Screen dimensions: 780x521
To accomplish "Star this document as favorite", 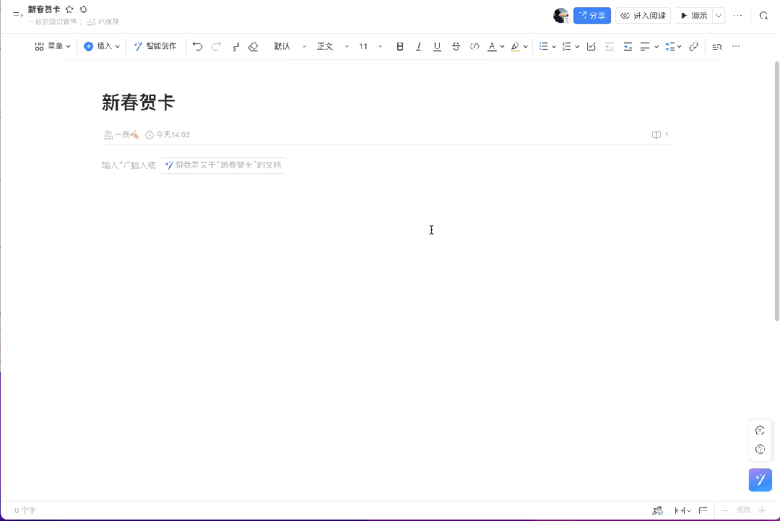I will click(x=69, y=9).
